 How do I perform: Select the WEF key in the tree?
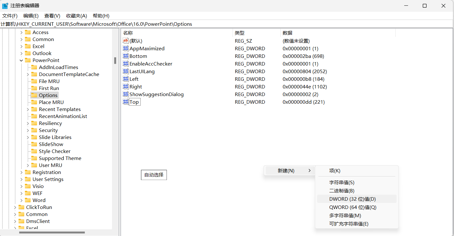(x=37, y=193)
